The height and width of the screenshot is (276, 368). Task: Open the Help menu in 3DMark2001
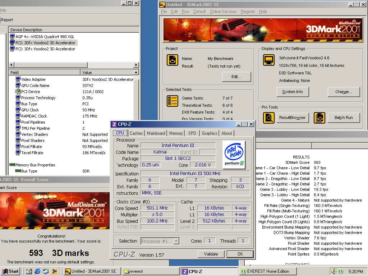(263, 11)
